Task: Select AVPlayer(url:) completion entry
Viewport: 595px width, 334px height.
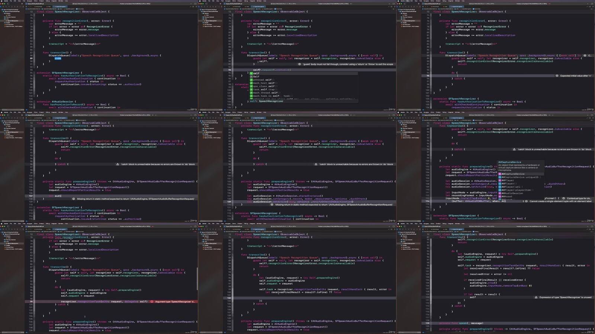Action: [x=511, y=187]
